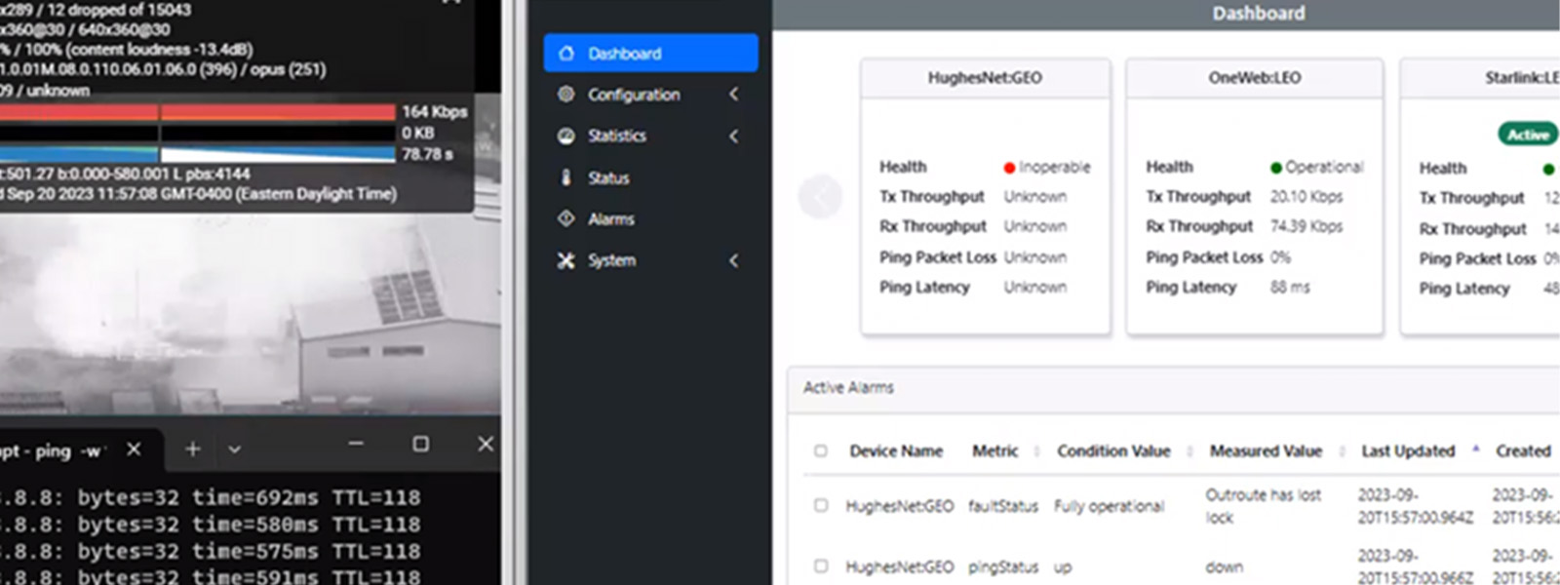Open a new terminal tab with plus icon

193,448
